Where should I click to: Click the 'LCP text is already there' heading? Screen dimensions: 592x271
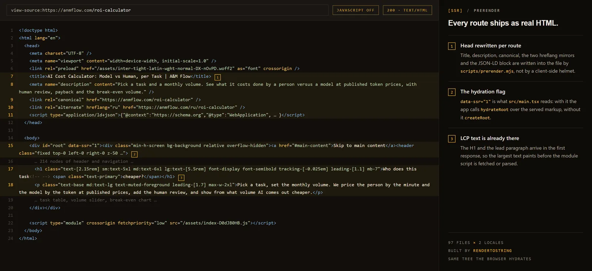[490, 138]
